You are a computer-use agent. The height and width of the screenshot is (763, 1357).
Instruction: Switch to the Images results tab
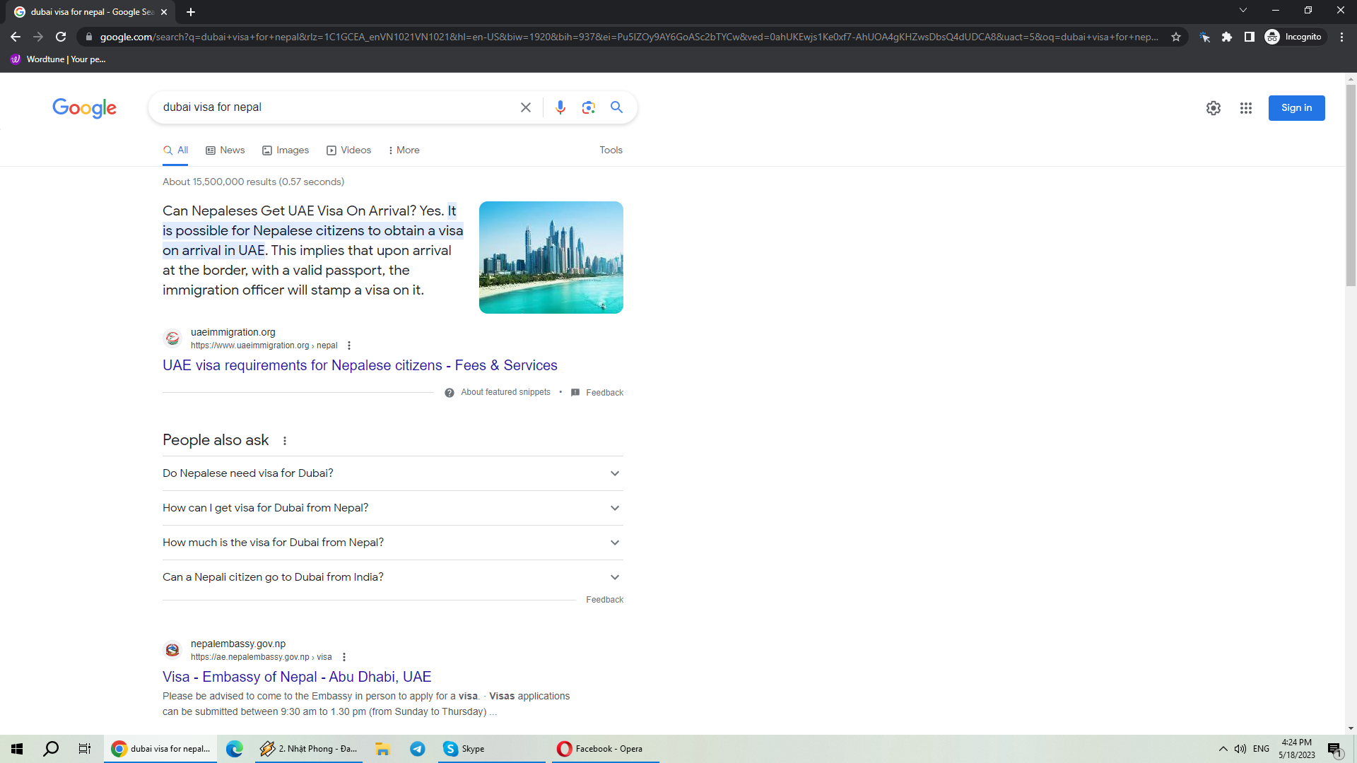point(292,150)
